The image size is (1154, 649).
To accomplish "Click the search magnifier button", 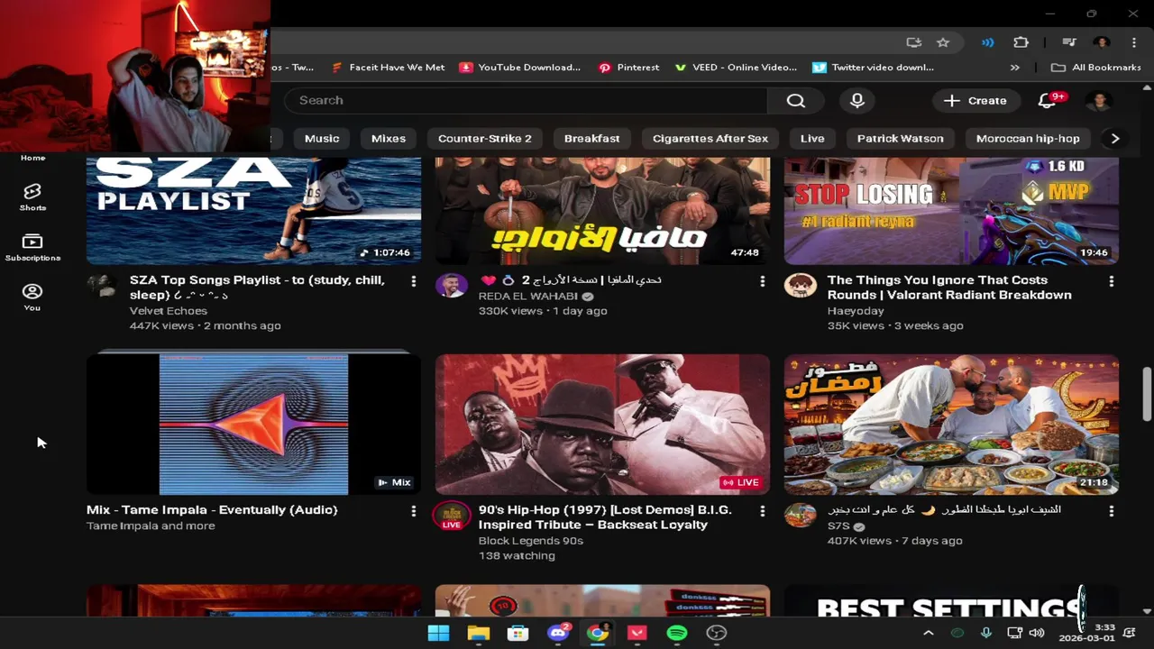I will pyautogui.click(x=795, y=100).
